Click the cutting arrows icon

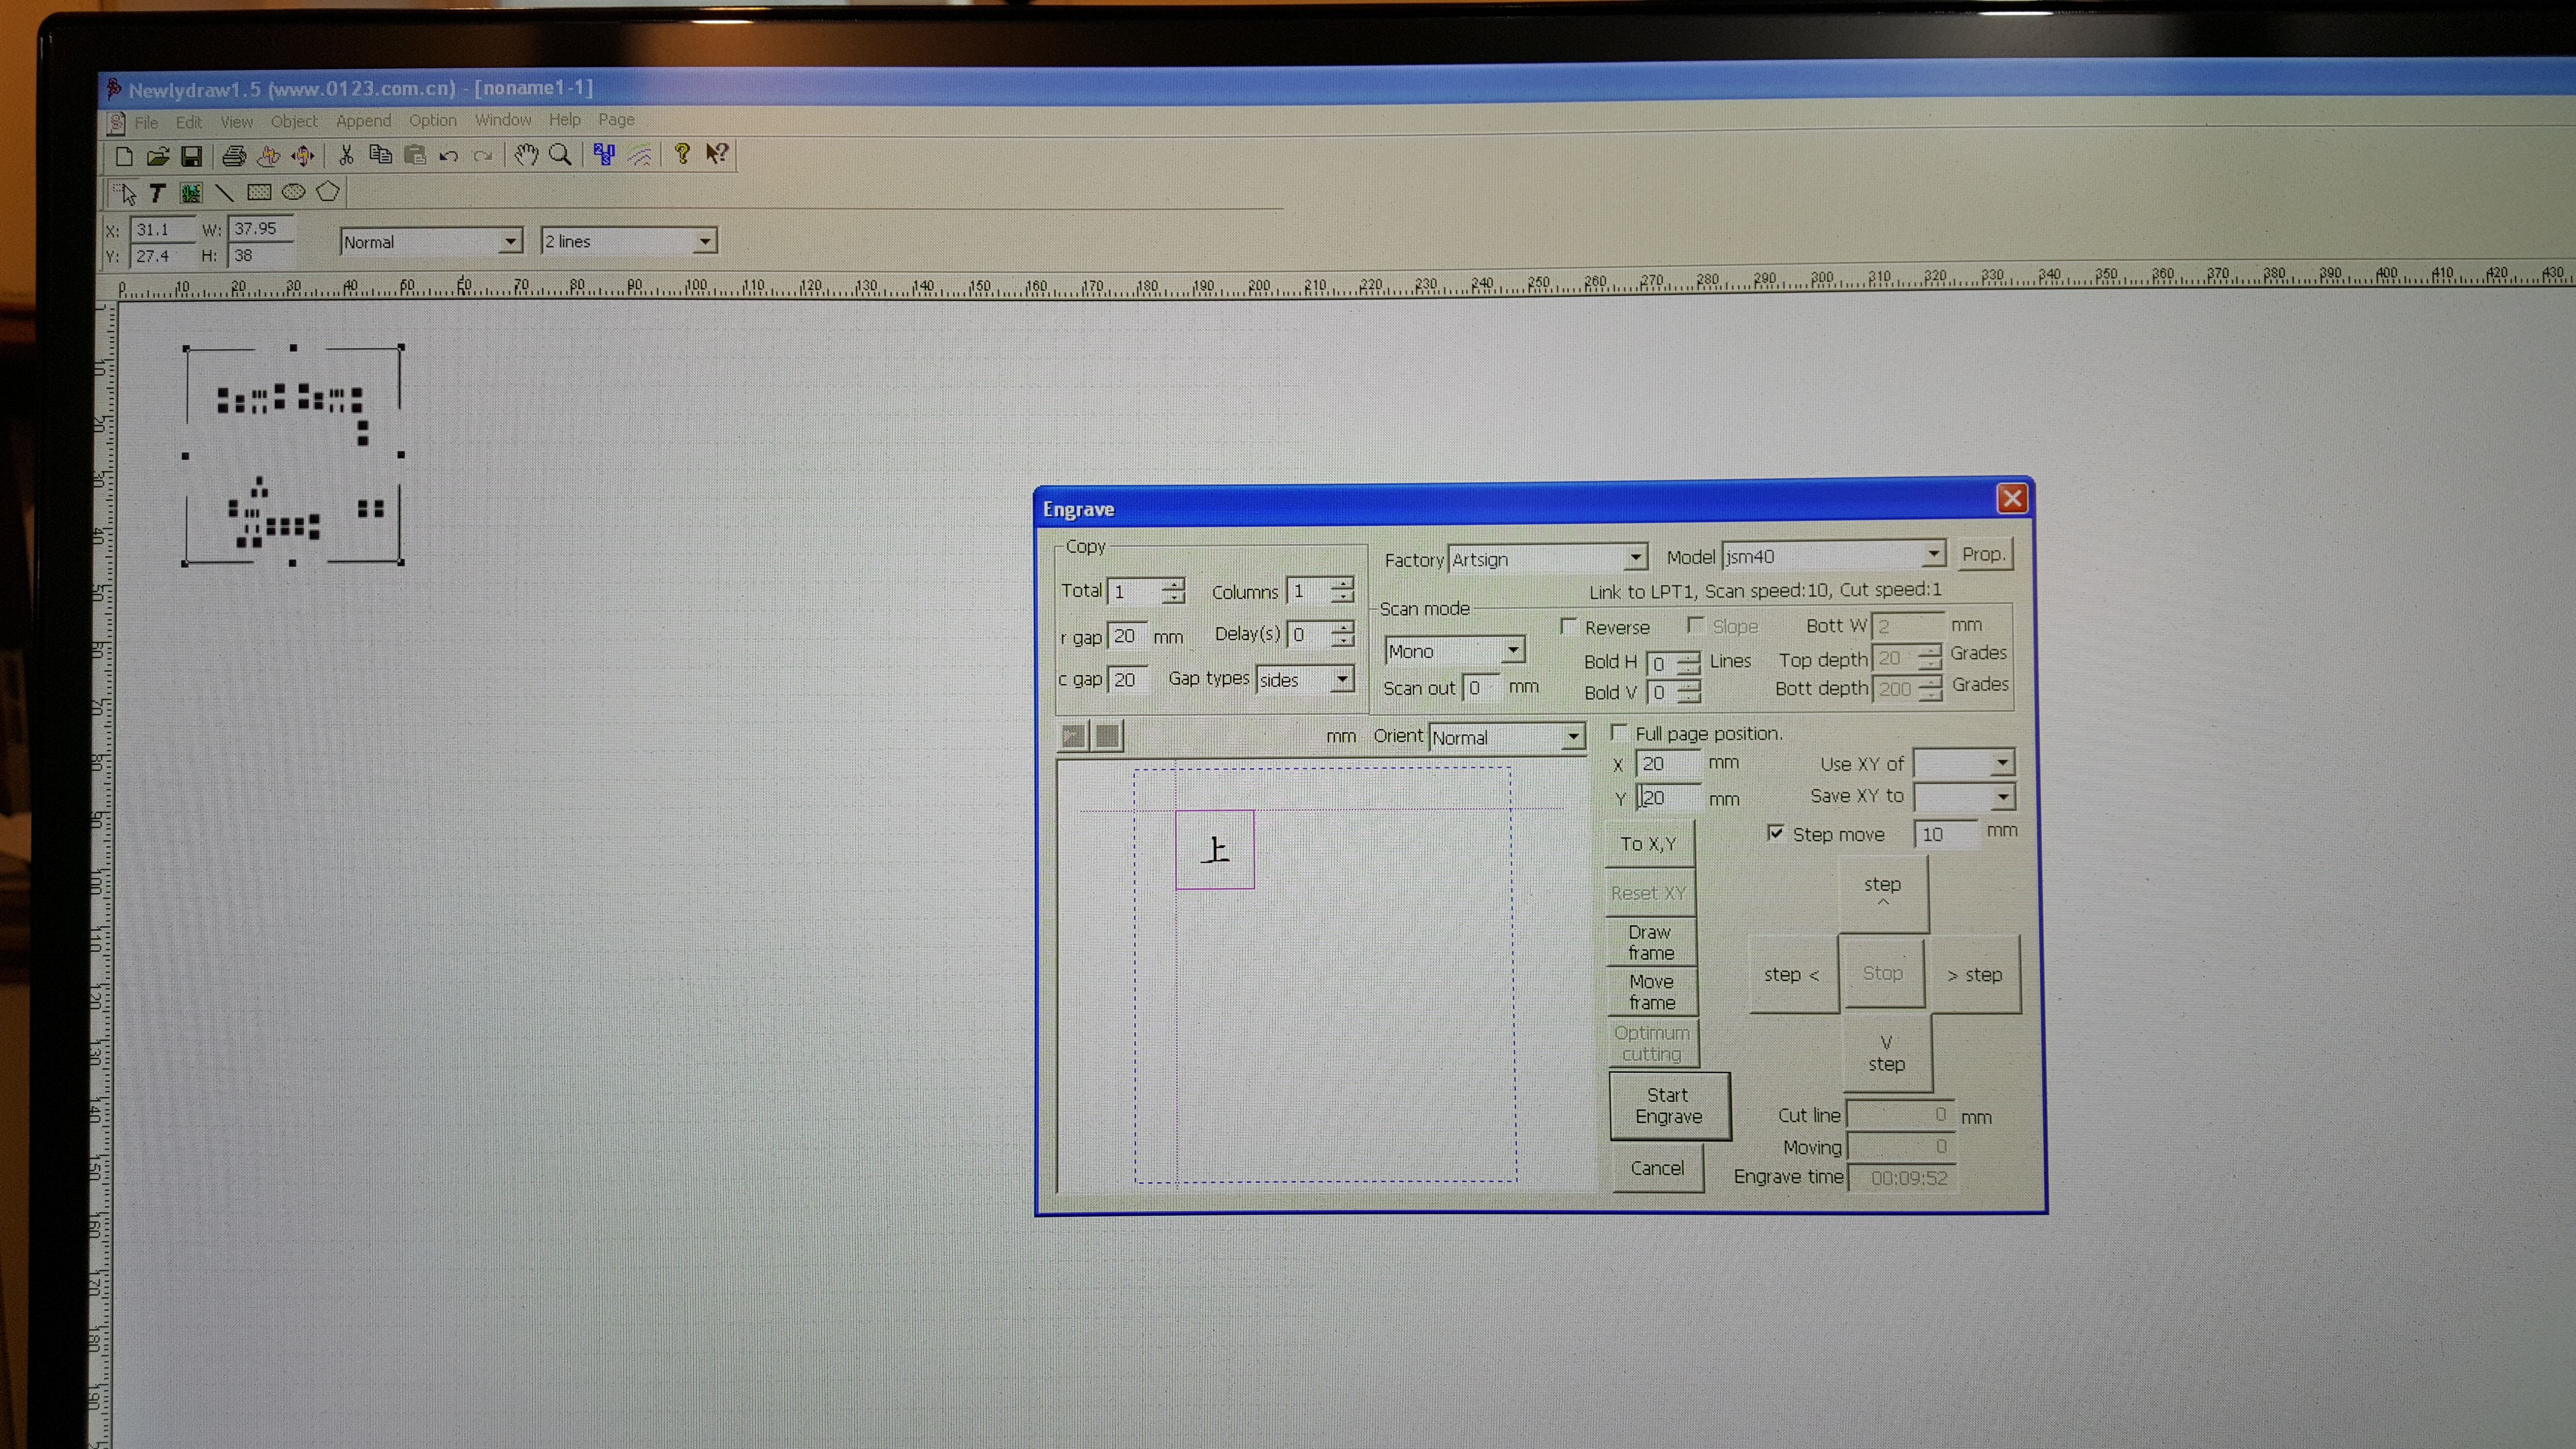pos(302,156)
